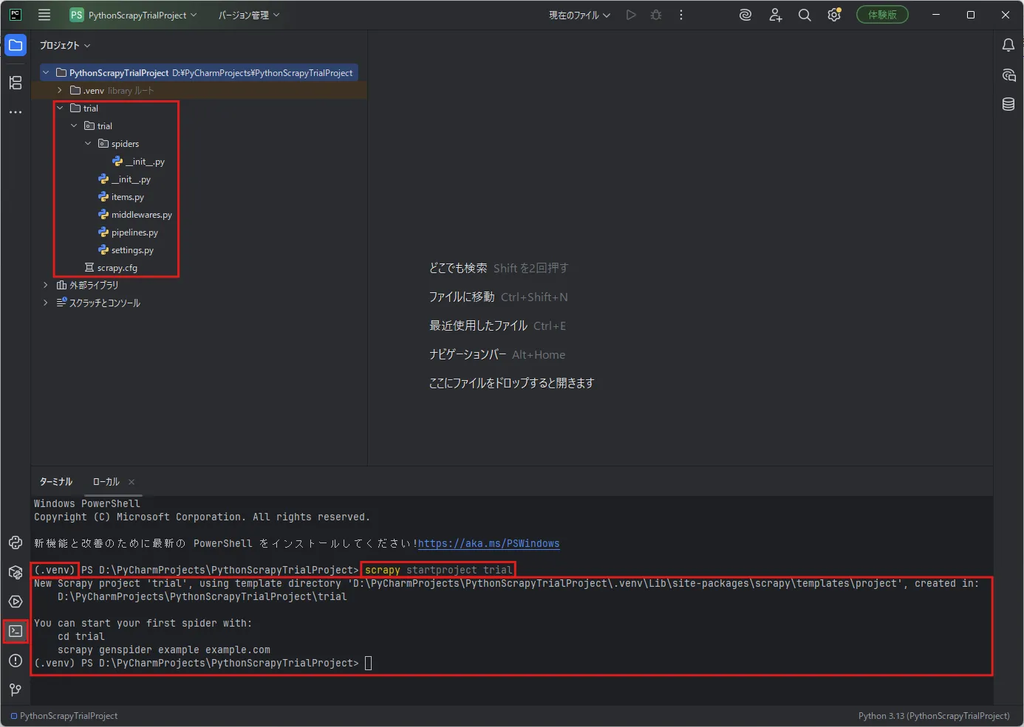Viewport: 1024px width, 727px height.
Task: Select middlewares.py file
Action: point(134,215)
